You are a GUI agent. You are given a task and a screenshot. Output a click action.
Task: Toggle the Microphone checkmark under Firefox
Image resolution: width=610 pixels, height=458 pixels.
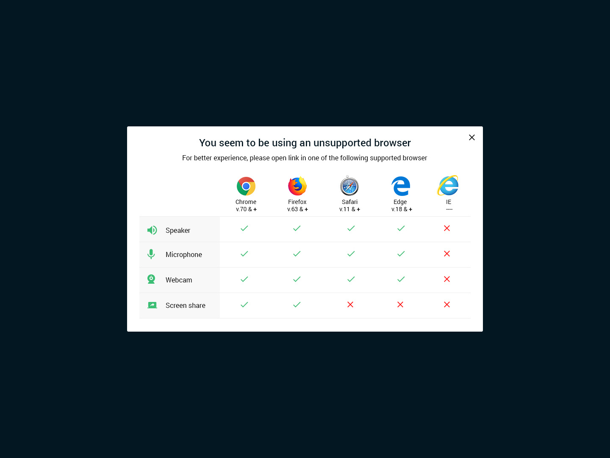coord(297,254)
